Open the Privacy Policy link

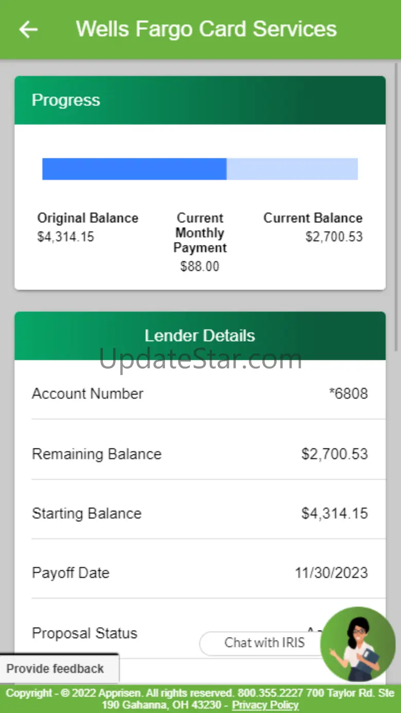(x=265, y=705)
